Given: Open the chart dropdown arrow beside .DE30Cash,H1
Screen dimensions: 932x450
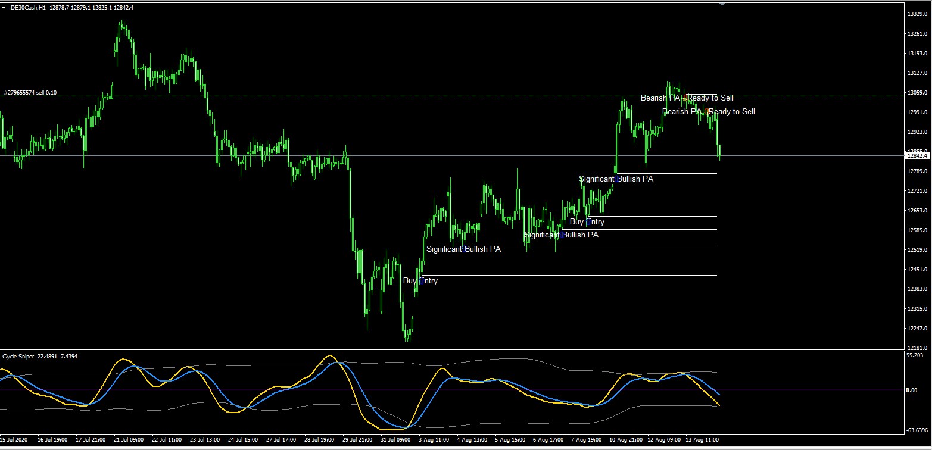Looking at the screenshot, I should (4, 7).
